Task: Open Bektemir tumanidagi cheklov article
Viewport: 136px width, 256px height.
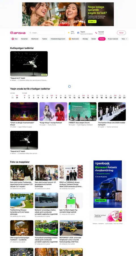Action: coord(46,200)
